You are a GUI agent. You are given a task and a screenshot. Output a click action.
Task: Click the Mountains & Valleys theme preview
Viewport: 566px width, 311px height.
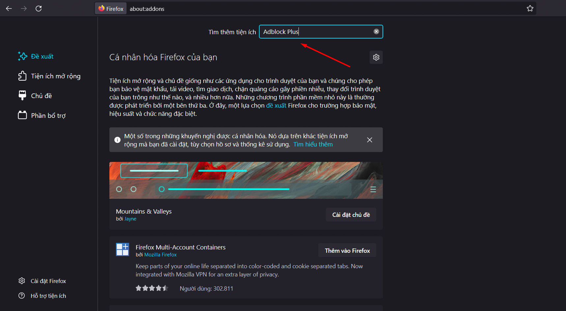[x=246, y=180]
